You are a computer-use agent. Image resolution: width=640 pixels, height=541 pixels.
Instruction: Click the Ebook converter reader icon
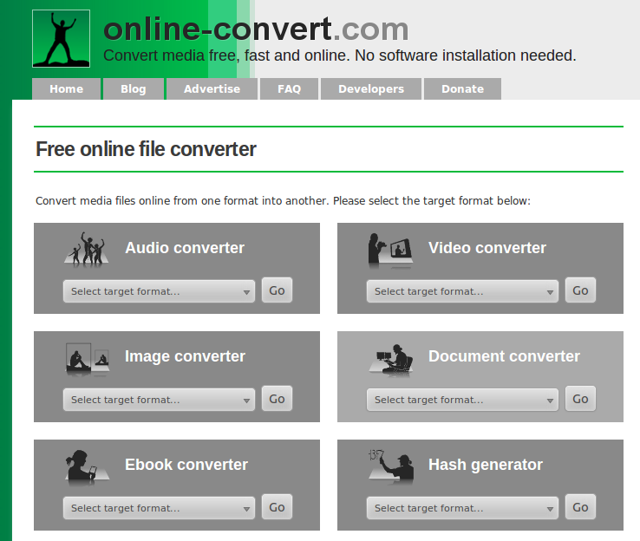click(87, 467)
